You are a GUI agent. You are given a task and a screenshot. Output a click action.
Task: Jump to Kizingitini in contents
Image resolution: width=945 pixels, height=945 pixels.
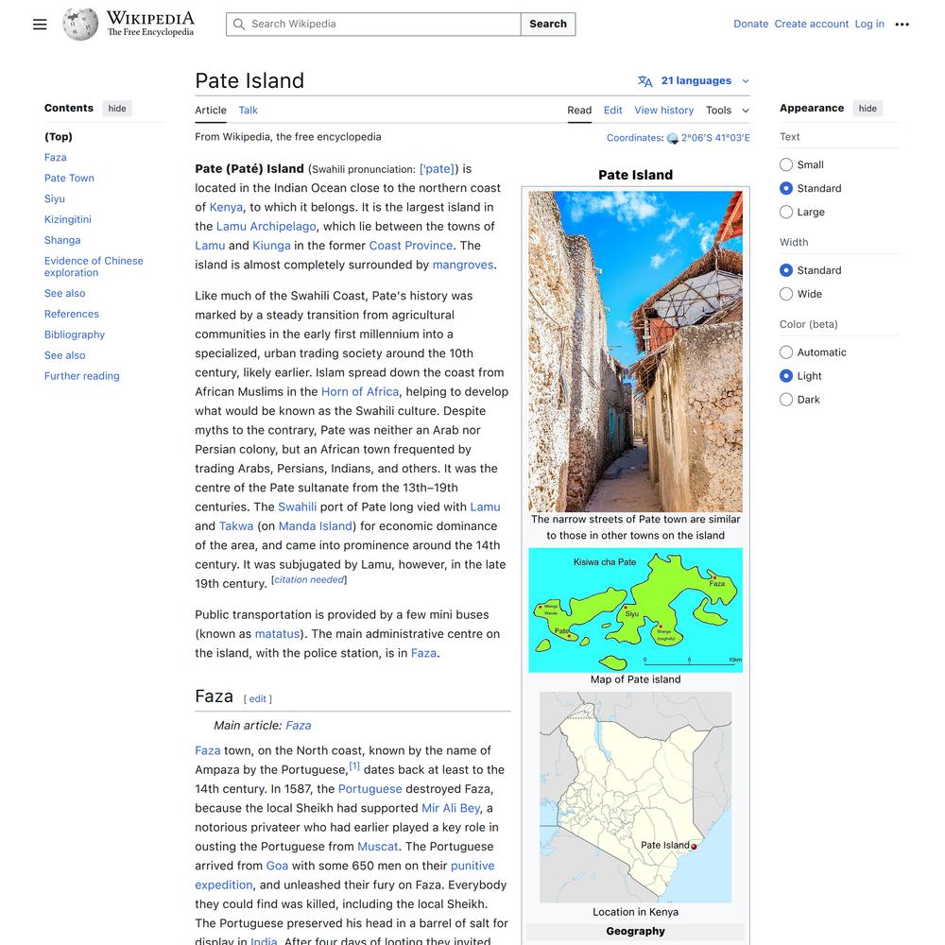point(67,219)
